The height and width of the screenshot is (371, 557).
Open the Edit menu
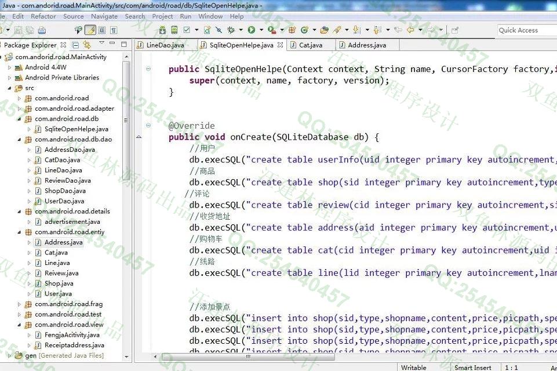coord(18,16)
